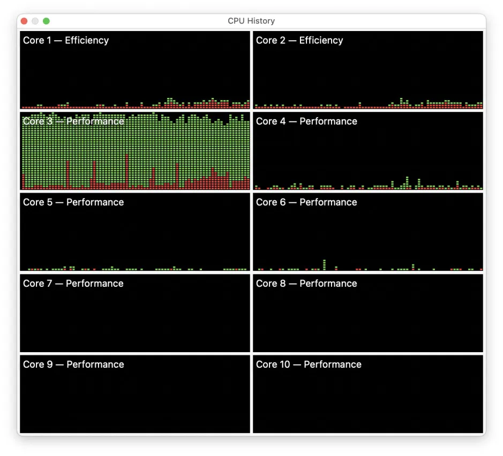Click the empty Core 7 graph area
The width and height of the screenshot is (503, 456).
pos(135,318)
